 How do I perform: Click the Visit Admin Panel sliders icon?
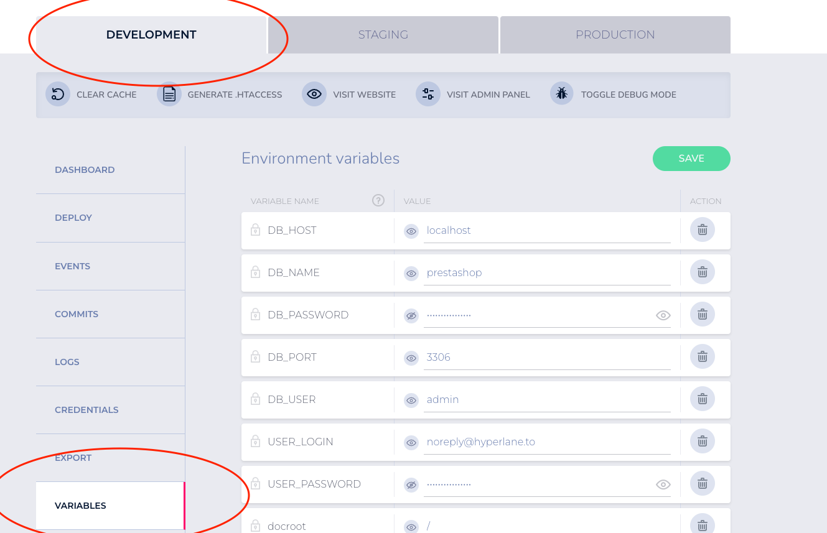tap(428, 95)
